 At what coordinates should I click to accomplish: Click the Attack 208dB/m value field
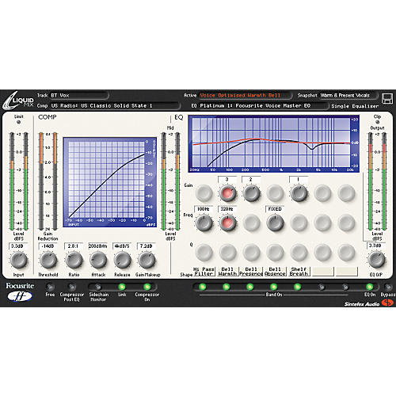point(98,246)
